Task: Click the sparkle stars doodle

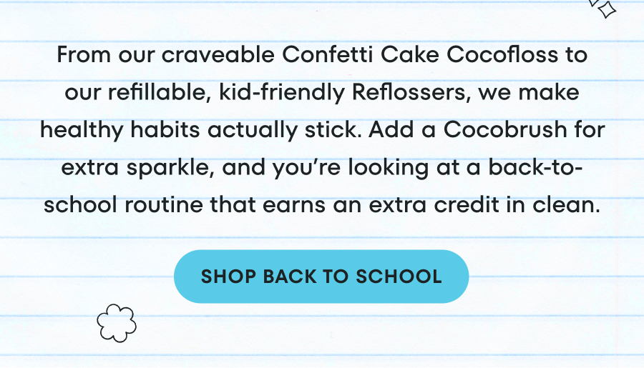Action: coord(603,7)
